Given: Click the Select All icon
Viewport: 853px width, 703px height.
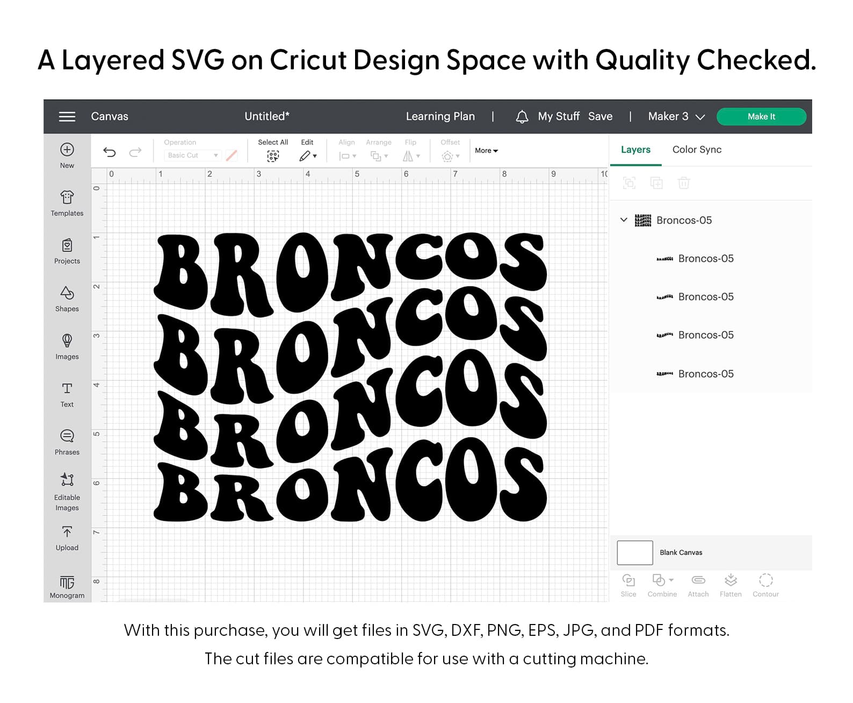Looking at the screenshot, I should click(x=273, y=156).
